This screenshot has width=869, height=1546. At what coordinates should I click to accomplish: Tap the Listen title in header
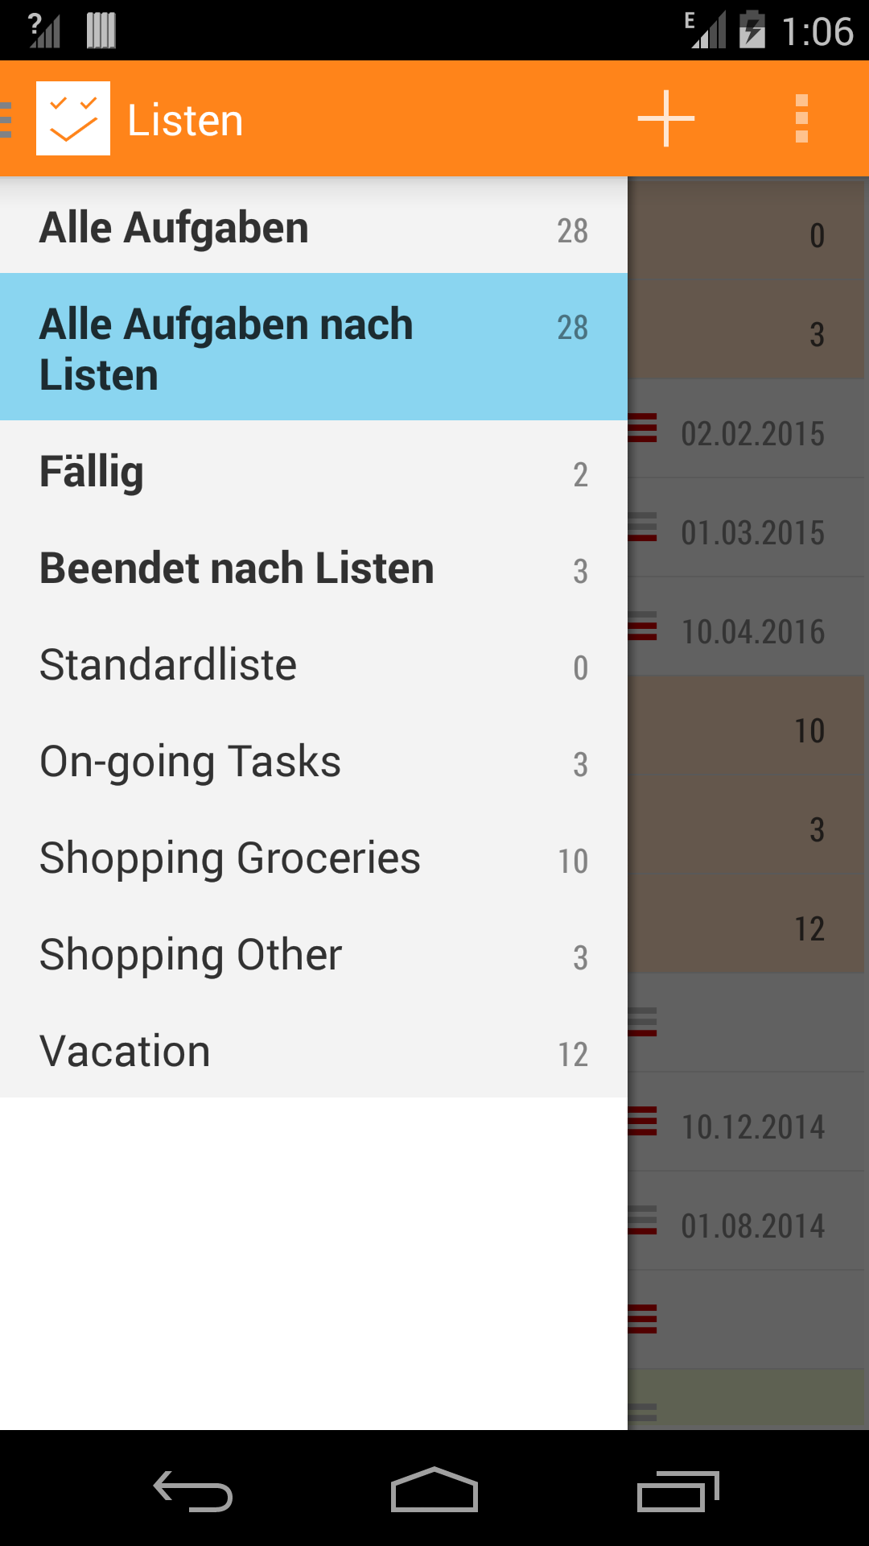(x=185, y=120)
